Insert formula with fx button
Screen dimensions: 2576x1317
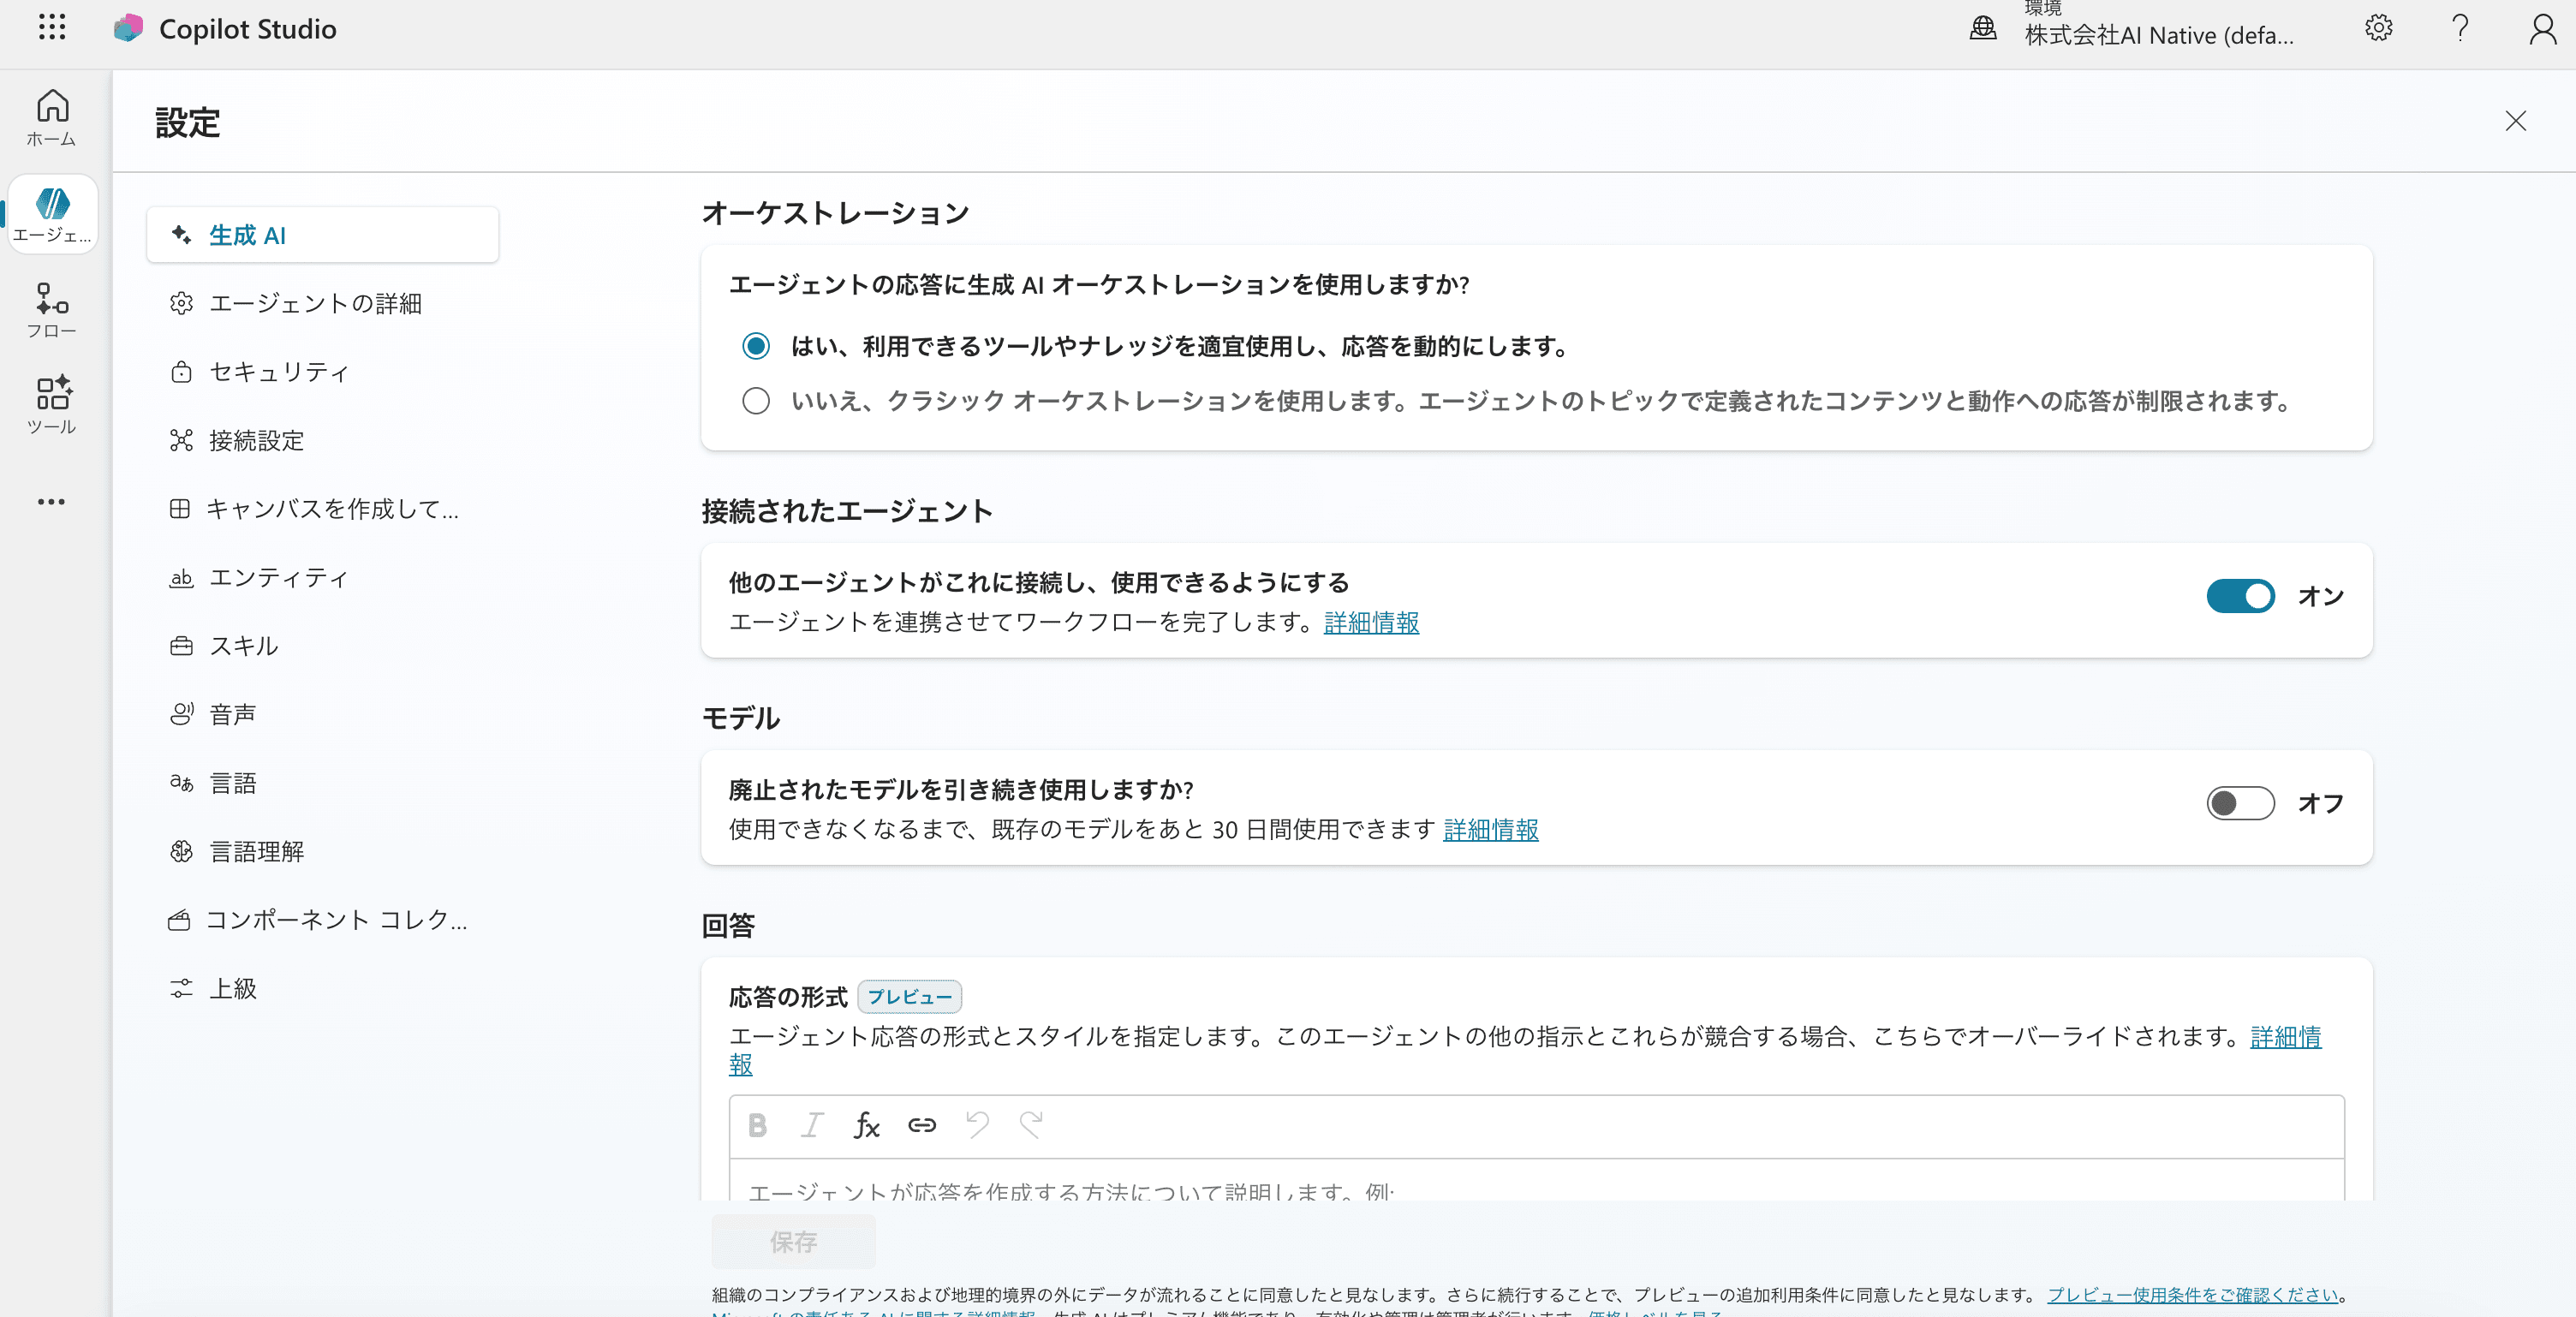click(866, 1125)
